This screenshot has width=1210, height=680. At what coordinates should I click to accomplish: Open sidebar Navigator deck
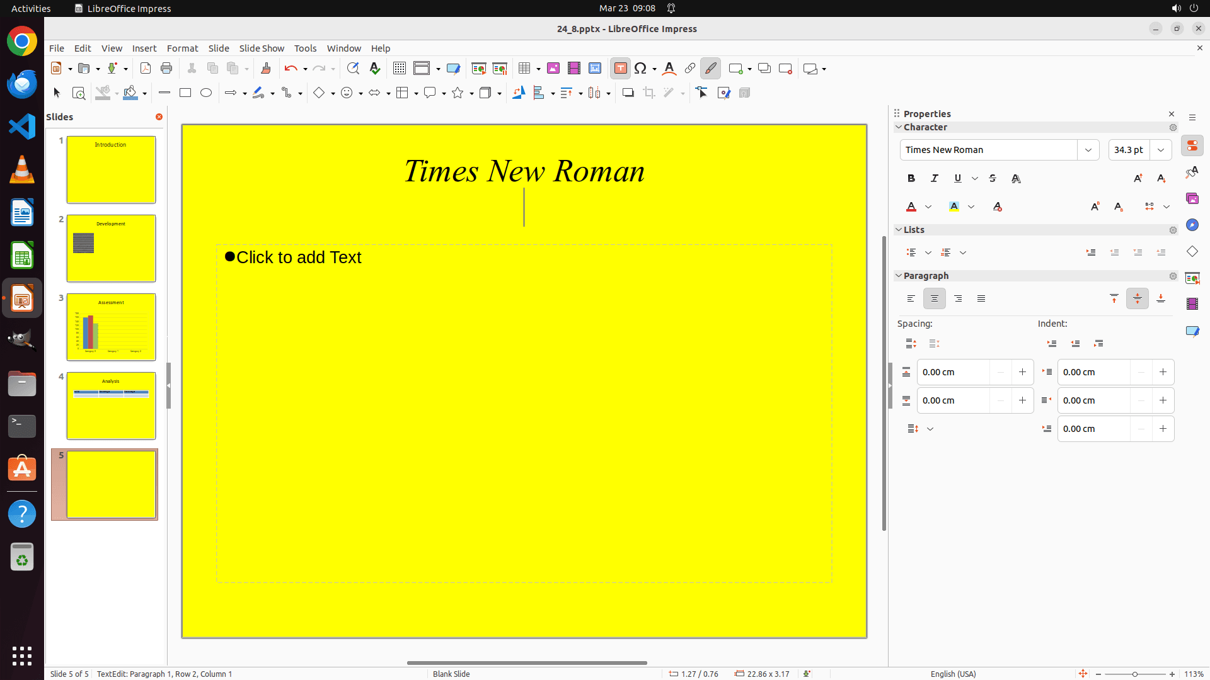(x=1192, y=225)
